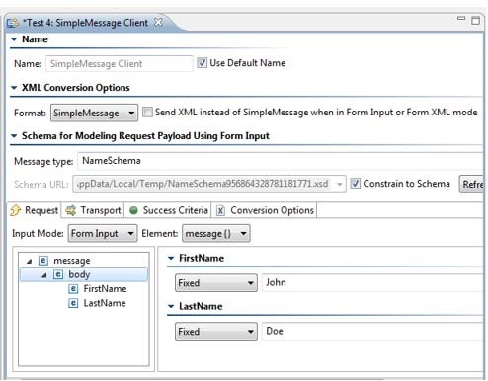Click the Conversion Options XML icon
The height and width of the screenshot is (381, 488).
tap(220, 210)
